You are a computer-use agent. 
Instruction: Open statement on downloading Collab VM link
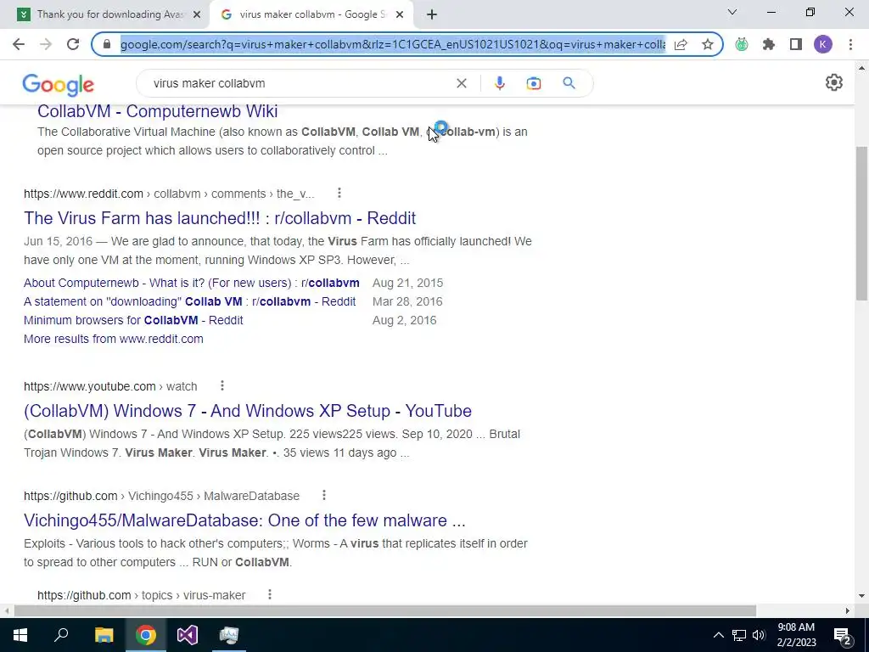pyautogui.click(x=189, y=301)
